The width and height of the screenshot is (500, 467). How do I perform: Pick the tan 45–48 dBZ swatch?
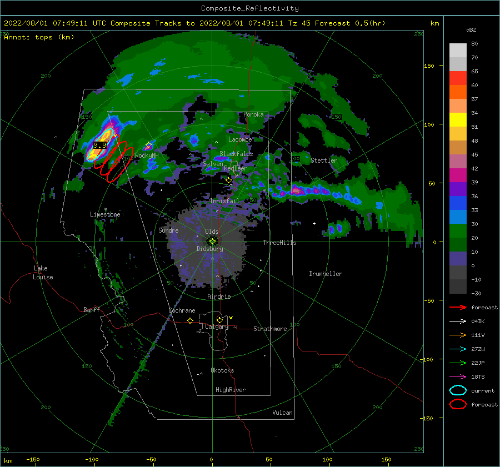[458, 148]
